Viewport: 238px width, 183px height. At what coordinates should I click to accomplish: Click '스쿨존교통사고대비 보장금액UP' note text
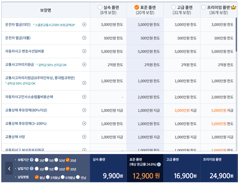point(54,25)
